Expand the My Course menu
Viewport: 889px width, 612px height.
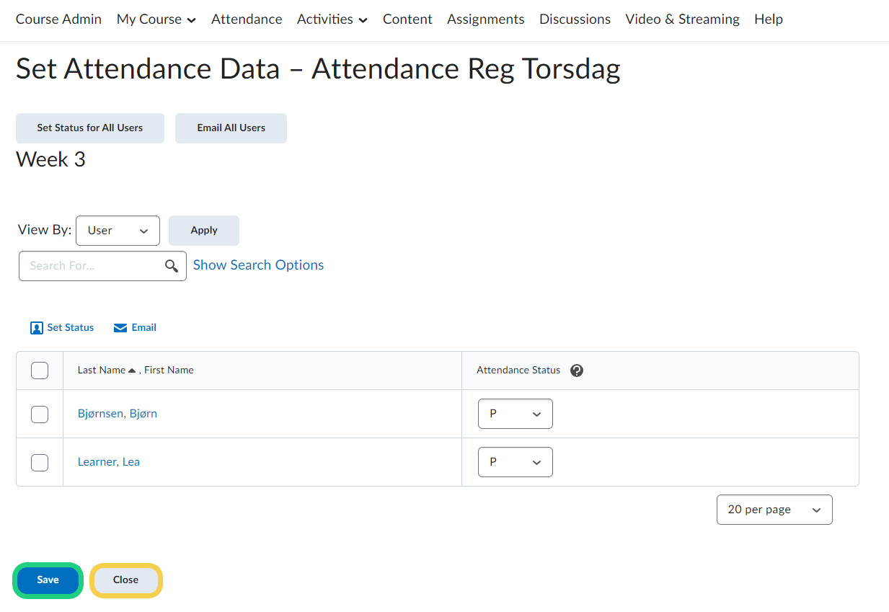pyautogui.click(x=156, y=19)
